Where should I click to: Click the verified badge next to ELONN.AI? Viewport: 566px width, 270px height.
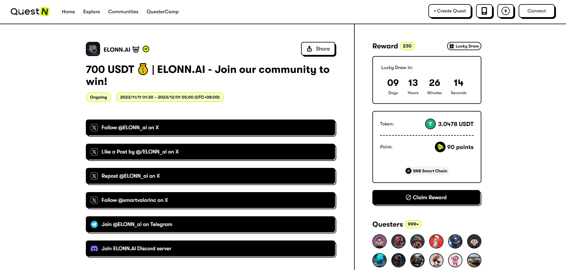pyautogui.click(x=146, y=49)
